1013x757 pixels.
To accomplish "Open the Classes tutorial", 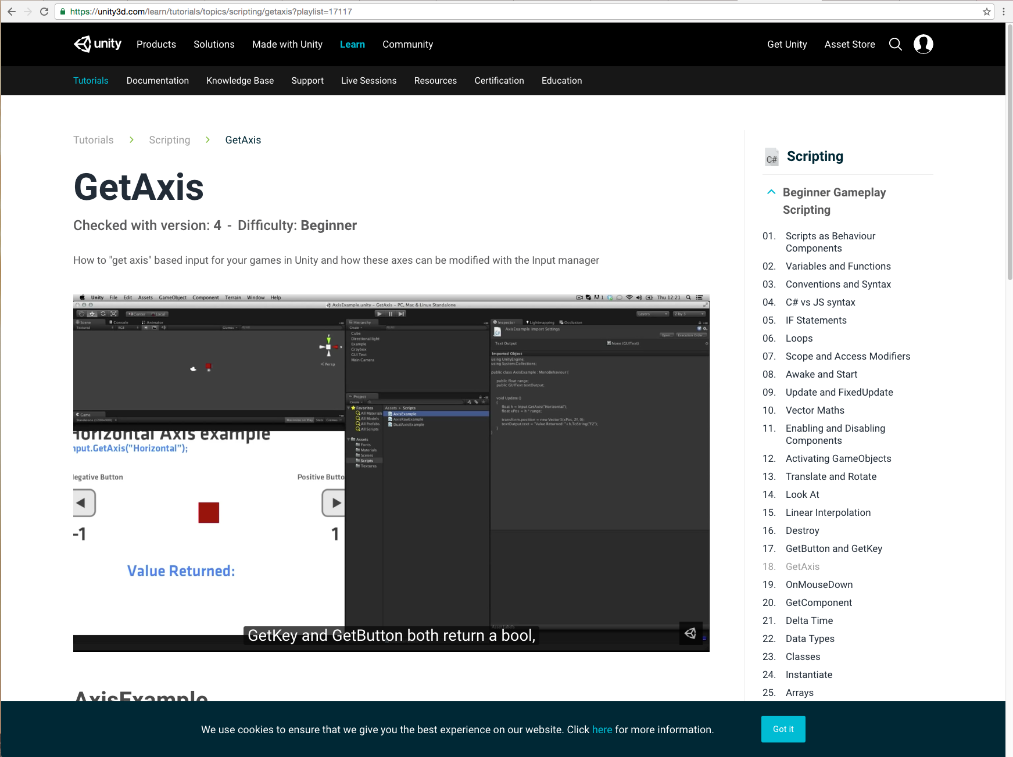I will pyautogui.click(x=803, y=656).
